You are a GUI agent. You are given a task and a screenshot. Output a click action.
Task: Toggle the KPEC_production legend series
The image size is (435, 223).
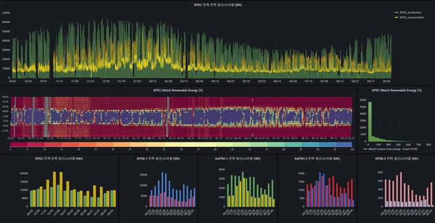tap(410, 12)
